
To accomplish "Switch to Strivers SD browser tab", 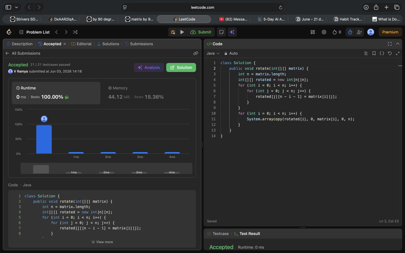I will [x=24, y=19].
